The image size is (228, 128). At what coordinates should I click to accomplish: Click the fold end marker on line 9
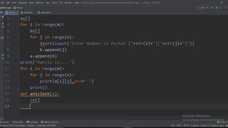point(19,56)
